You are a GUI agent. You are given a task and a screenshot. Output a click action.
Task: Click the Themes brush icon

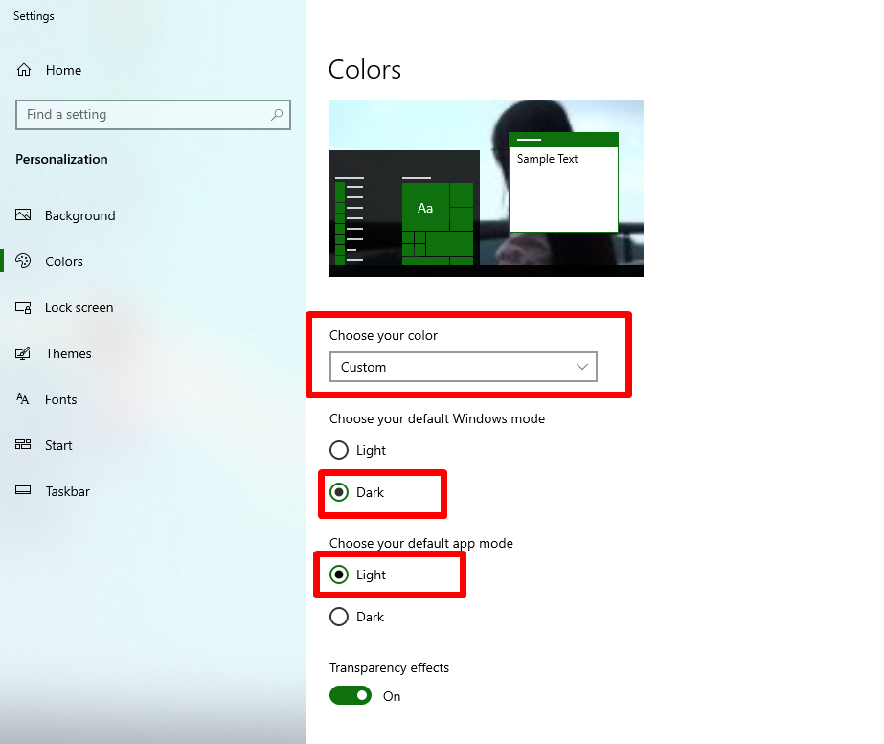[x=23, y=353]
